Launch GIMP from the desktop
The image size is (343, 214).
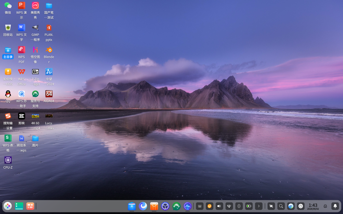[35, 28]
